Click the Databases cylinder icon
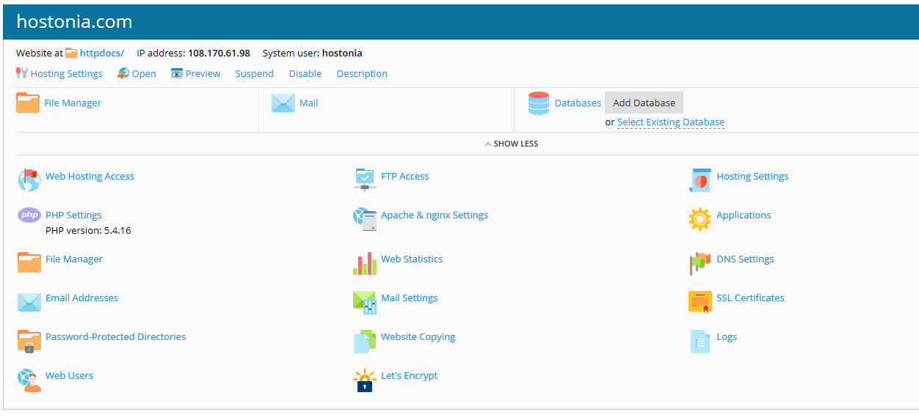 (539, 103)
